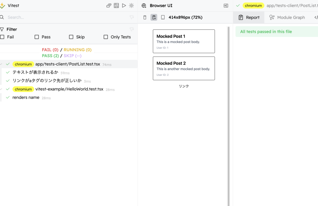Viewport: 318px width, 206px height.
Task: Enable the Pass filter checkbox
Action: (37, 37)
